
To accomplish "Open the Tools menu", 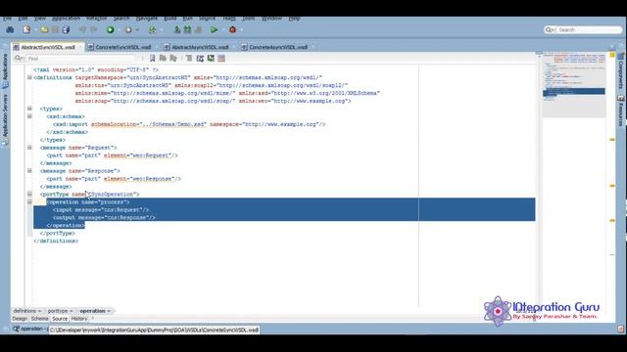I will [248, 19].
